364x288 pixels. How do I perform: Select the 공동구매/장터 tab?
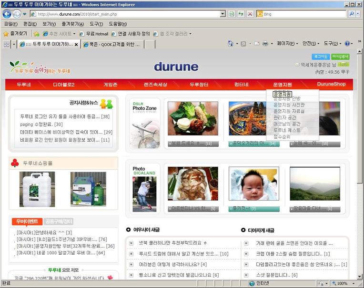(x=59, y=221)
